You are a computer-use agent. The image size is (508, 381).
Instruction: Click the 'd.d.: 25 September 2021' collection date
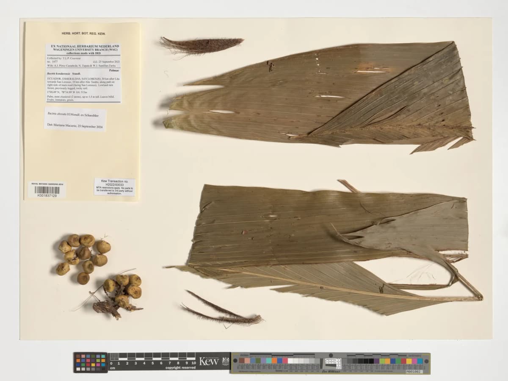pyautogui.click(x=105, y=61)
